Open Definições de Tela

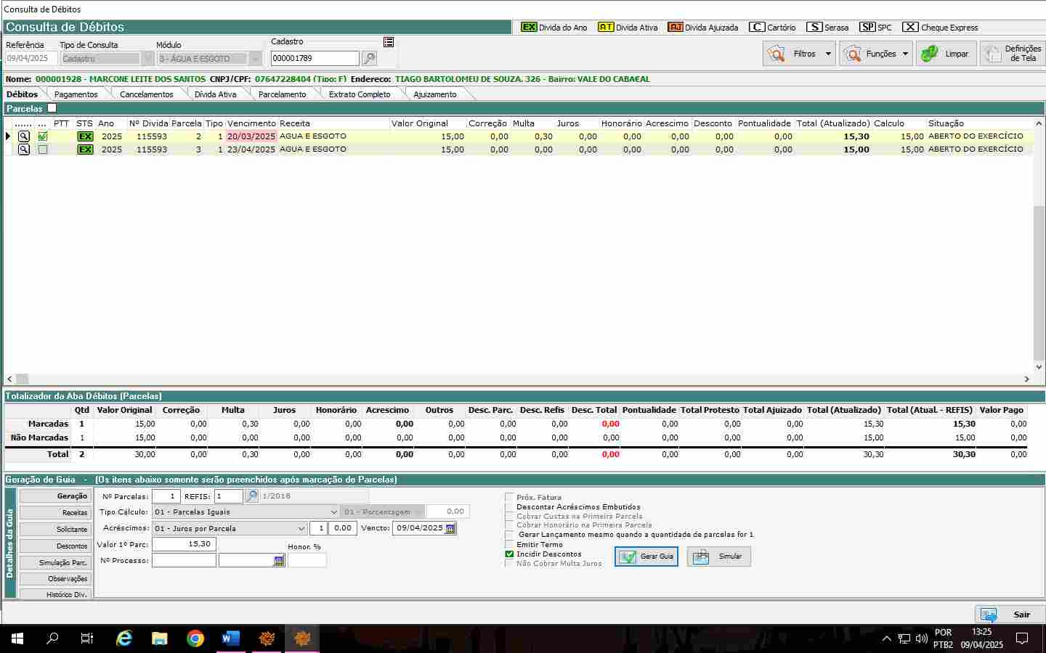pos(1013,54)
